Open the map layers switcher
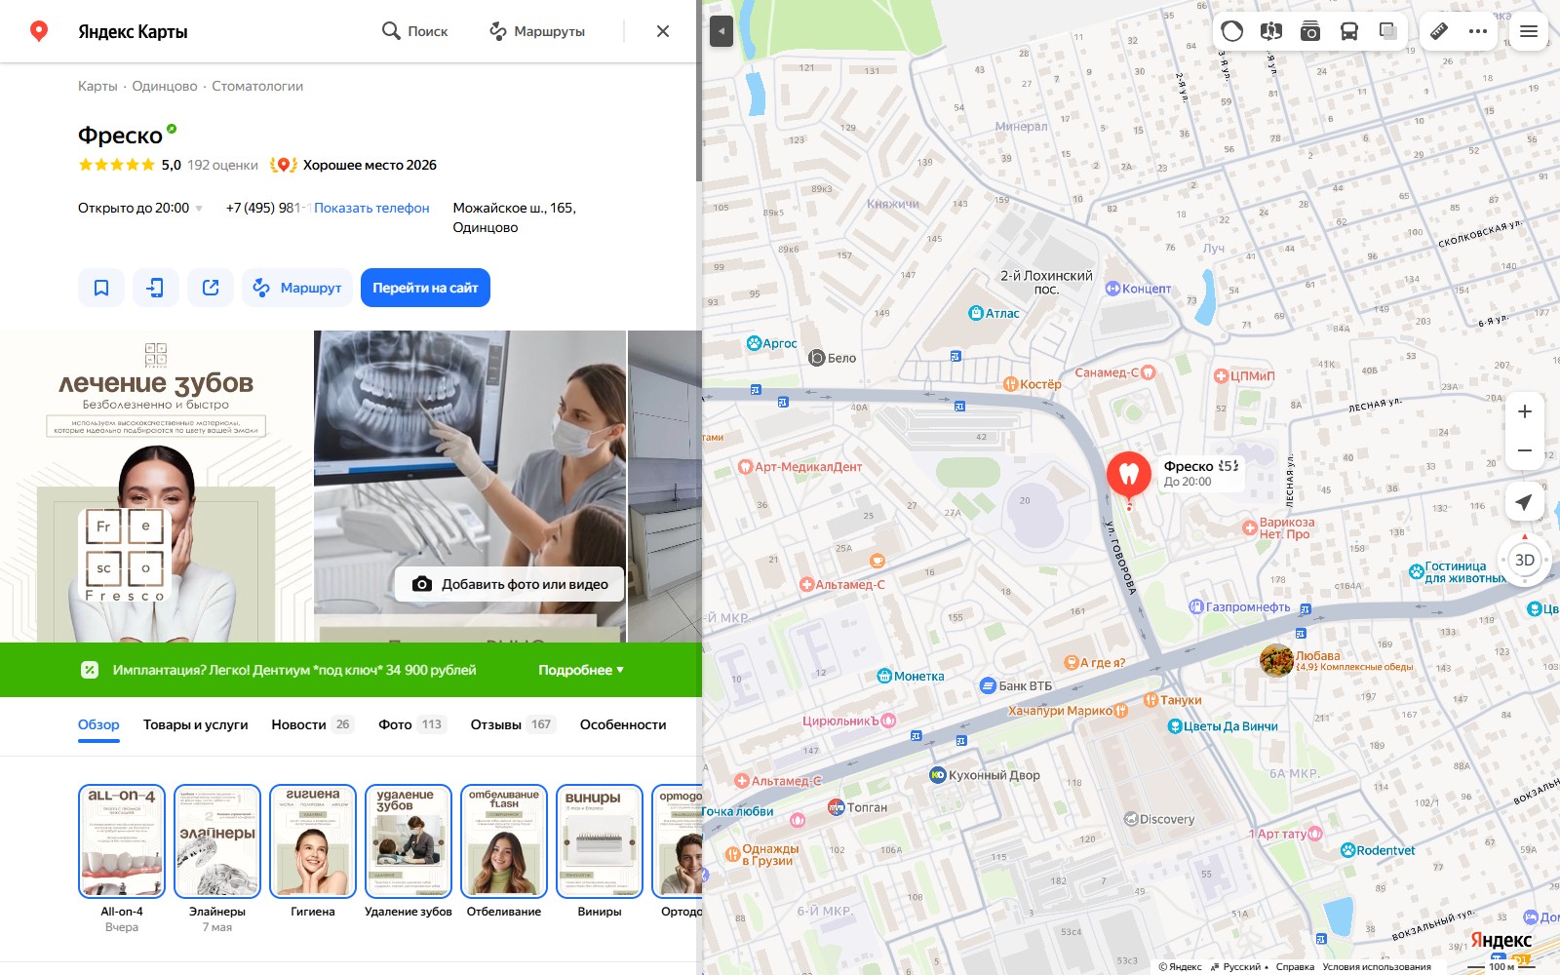The width and height of the screenshot is (1560, 975). click(1388, 31)
